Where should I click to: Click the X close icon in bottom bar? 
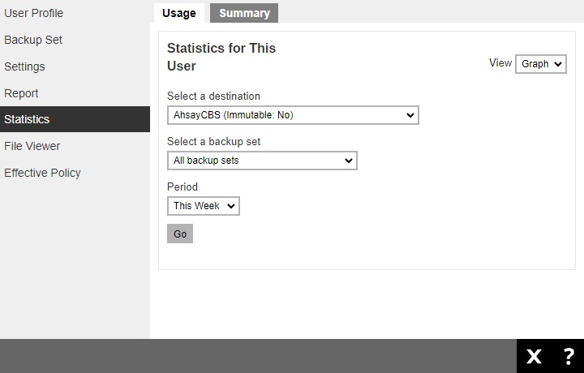tap(534, 357)
